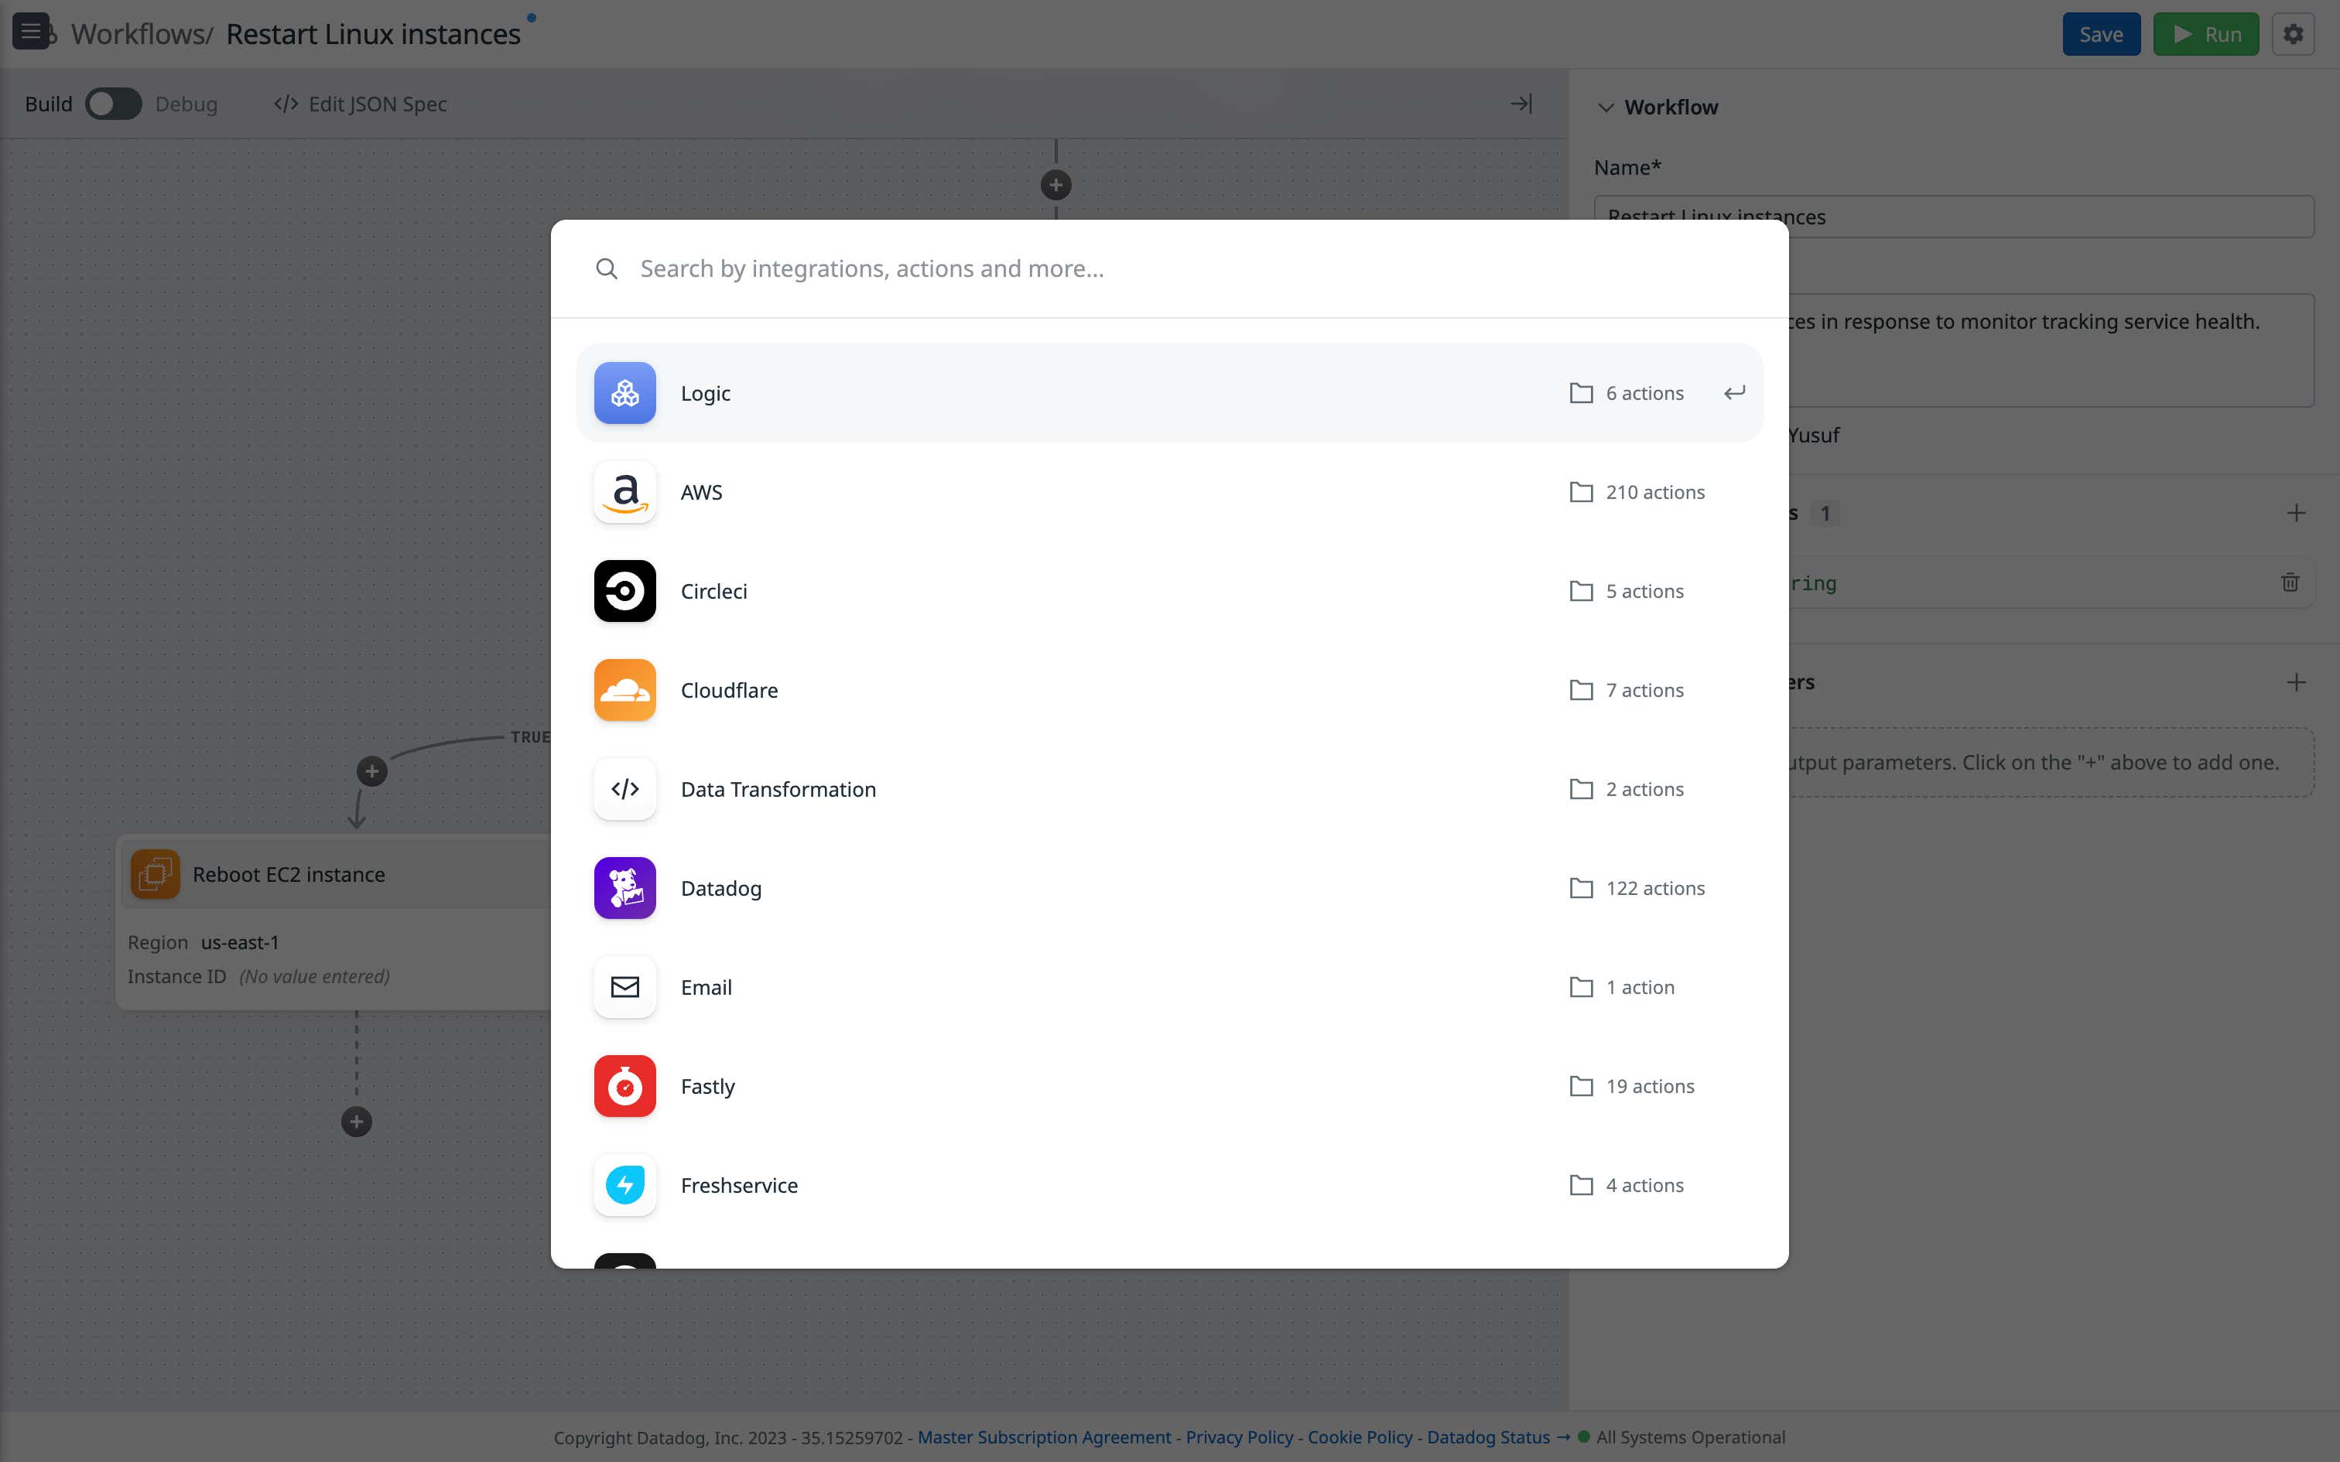Click the '6 actions' label
Image resolution: width=2340 pixels, height=1462 pixels.
coord(1645,393)
